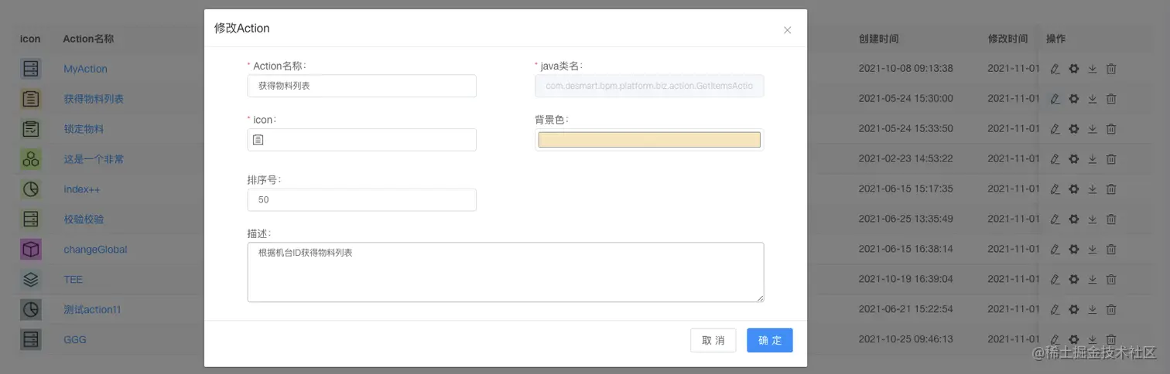This screenshot has height=374, width=1170.
Task: Click the purple cube icon for changeGlobal
Action: point(30,250)
